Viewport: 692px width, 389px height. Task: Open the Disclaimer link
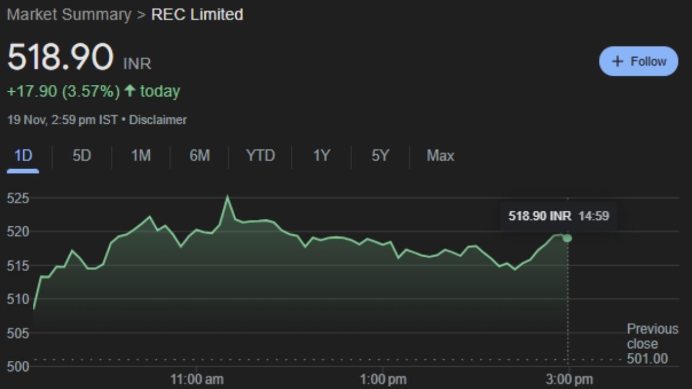pos(158,120)
